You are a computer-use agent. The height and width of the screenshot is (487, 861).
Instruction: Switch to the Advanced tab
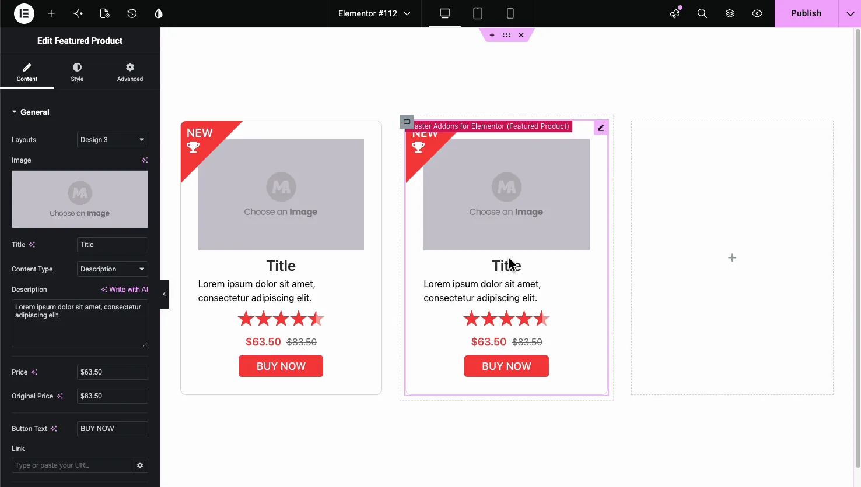point(130,72)
